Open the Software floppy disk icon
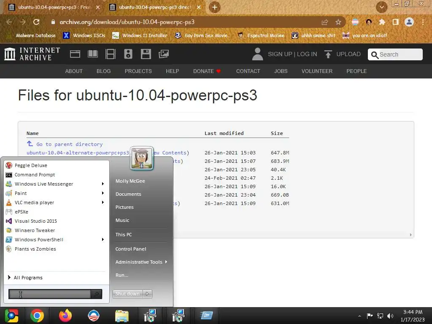Viewport: 432px width, 324px height. point(146,54)
